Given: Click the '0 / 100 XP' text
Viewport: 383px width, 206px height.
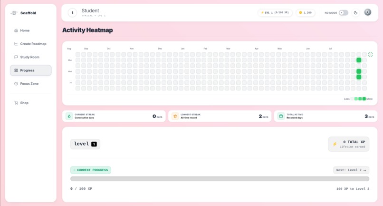Looking at the screenshot, I should [81, 189].
